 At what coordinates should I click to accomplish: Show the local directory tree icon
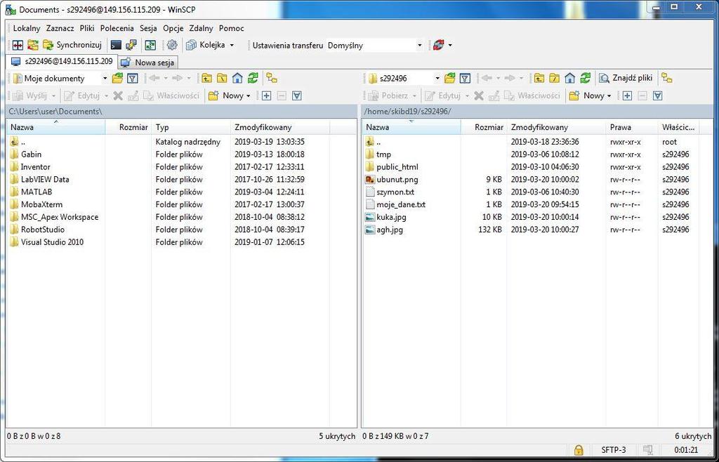pos(272,79)
